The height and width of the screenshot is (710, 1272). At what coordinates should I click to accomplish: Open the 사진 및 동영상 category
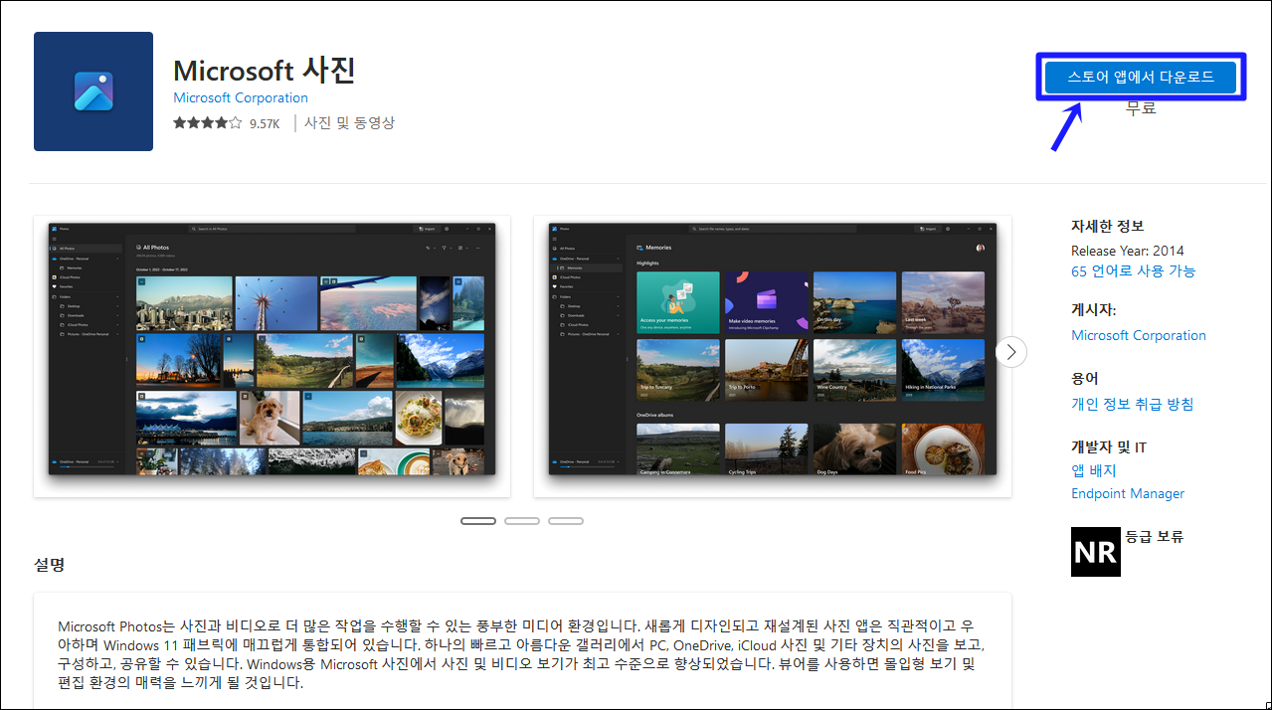tap(349, 123)
